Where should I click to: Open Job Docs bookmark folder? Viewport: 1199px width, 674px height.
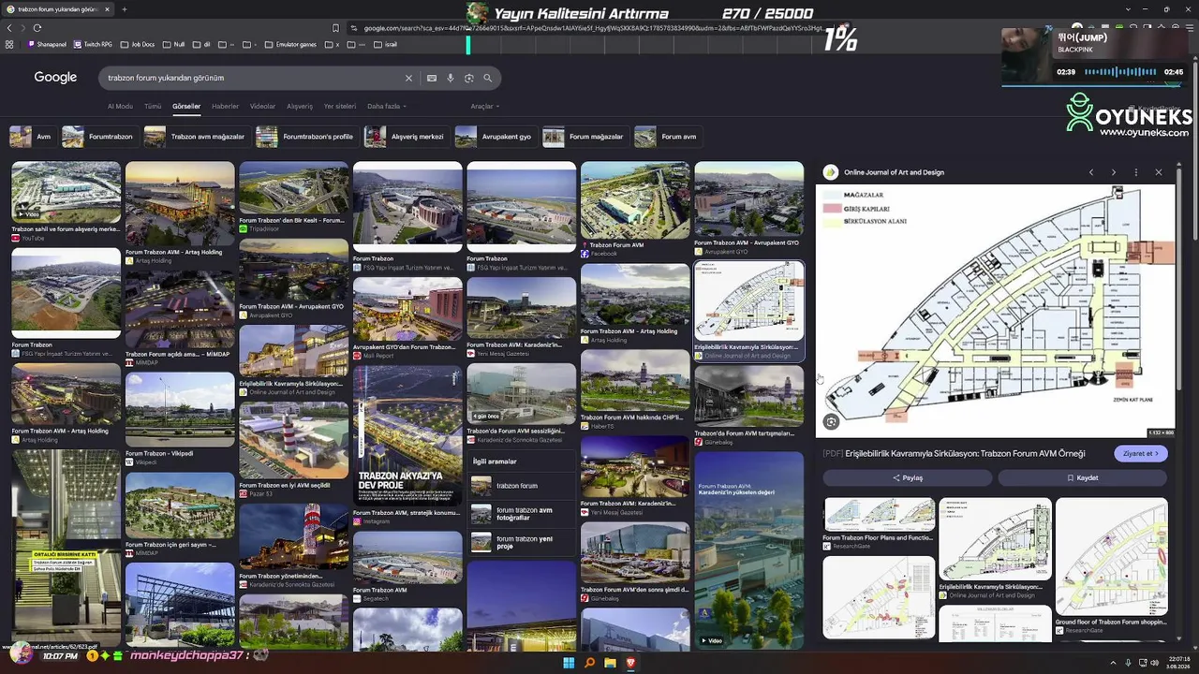click(x=139, y=44)
